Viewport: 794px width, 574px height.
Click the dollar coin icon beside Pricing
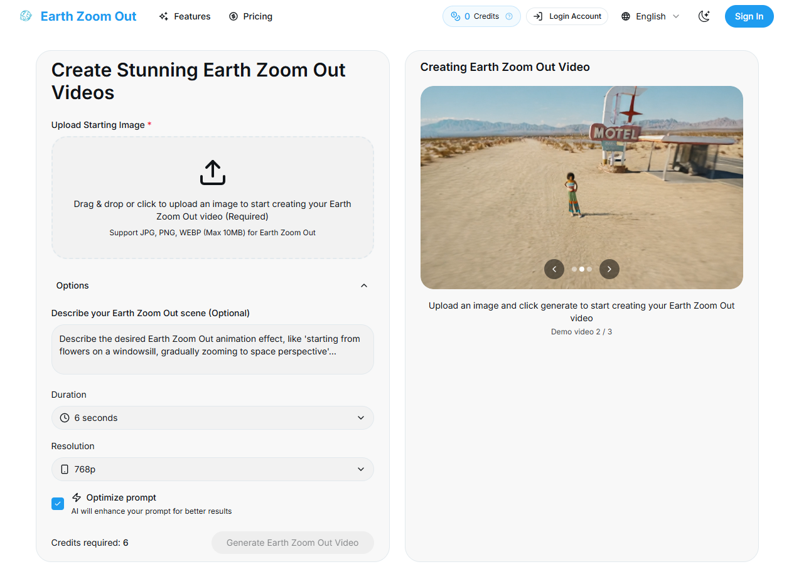233,16
